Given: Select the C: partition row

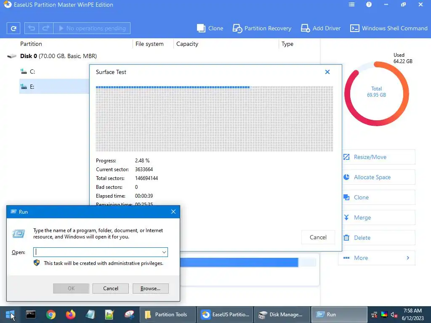Looking at the screenshot, I should [54, 71].
